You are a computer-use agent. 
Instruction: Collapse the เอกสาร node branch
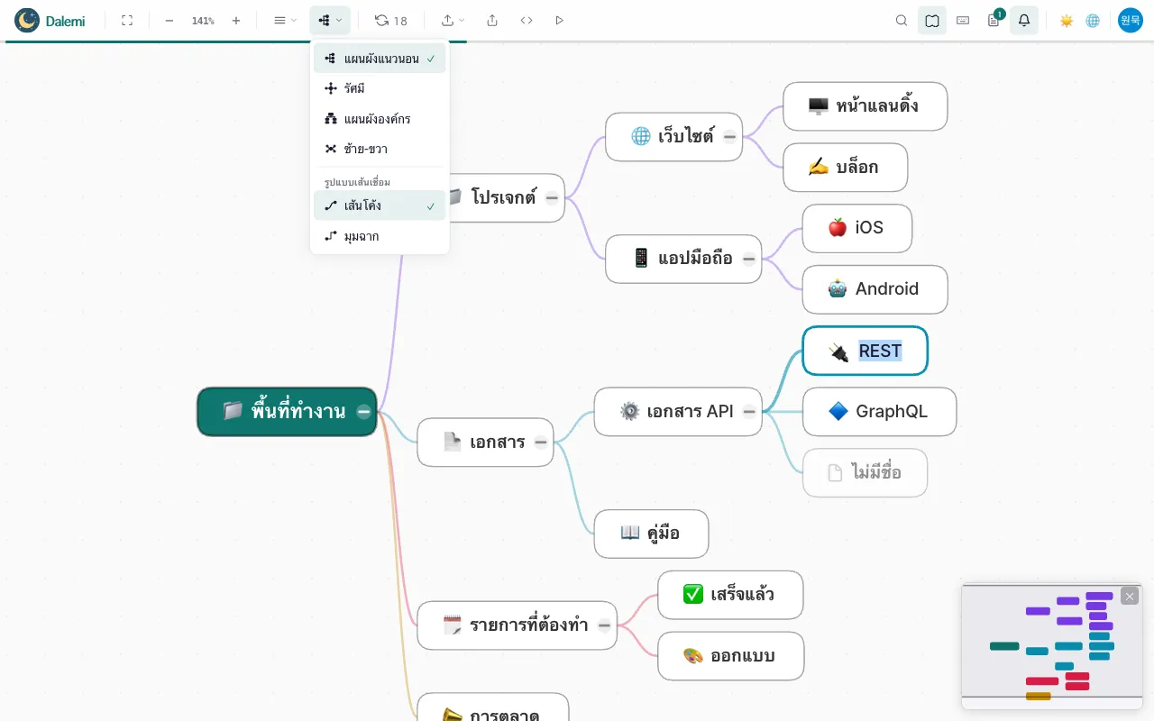[540, 442]
